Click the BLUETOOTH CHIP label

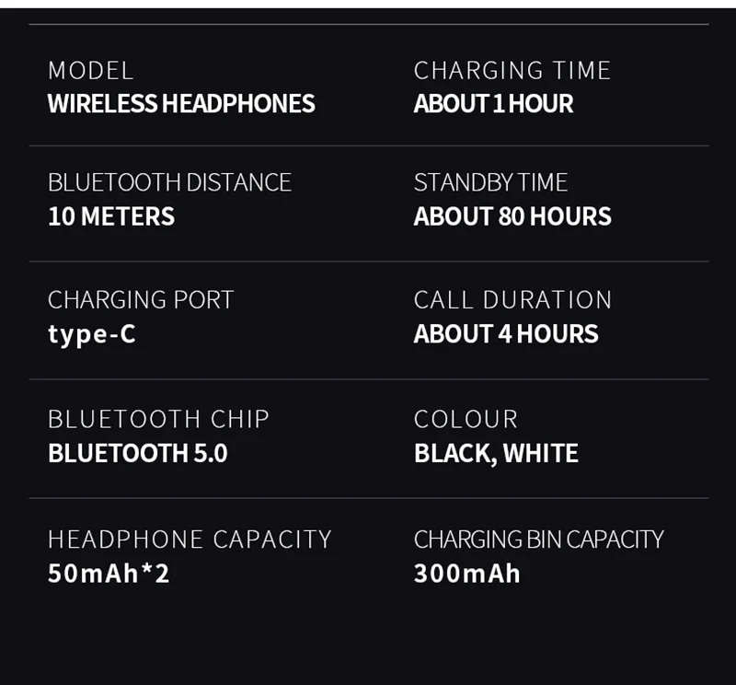[x=158, y=419]
